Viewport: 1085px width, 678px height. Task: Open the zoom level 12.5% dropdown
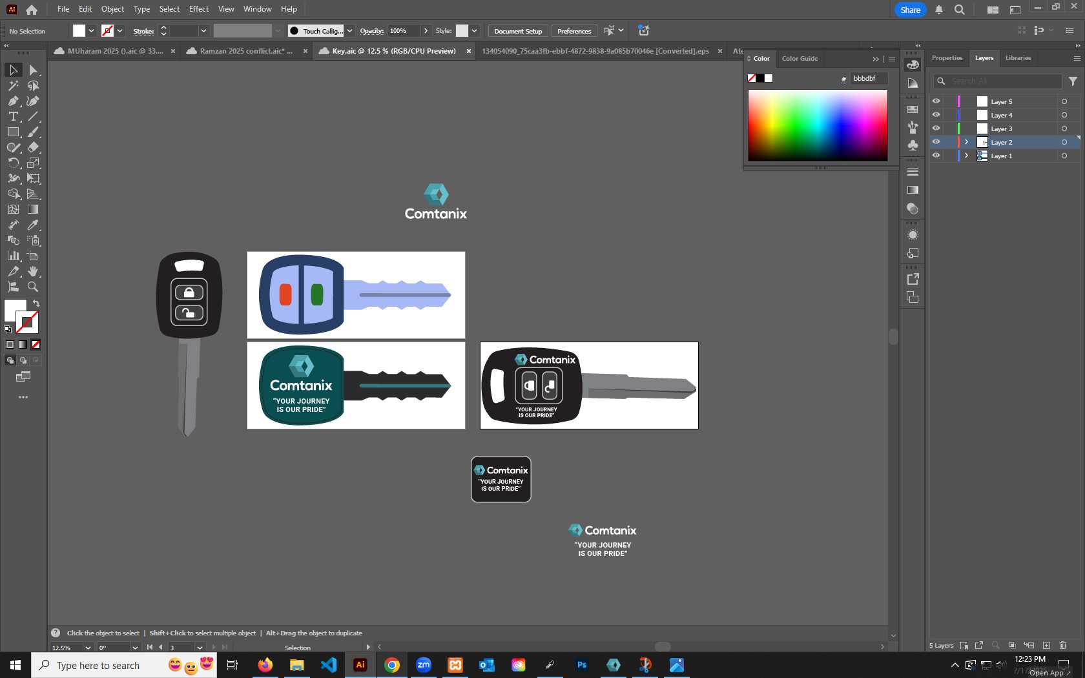tap(88, 648)
